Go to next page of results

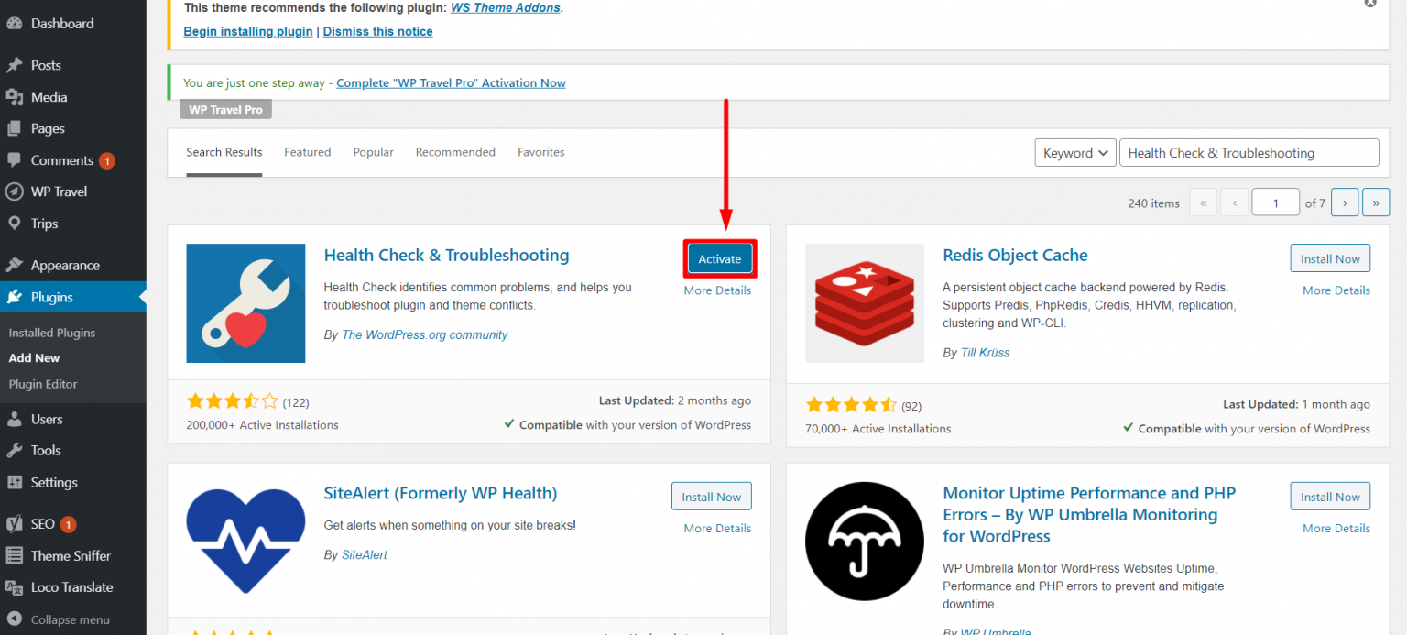(1344, 203)
